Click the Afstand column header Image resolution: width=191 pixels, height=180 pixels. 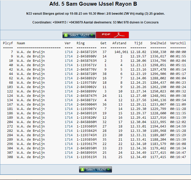119,43
